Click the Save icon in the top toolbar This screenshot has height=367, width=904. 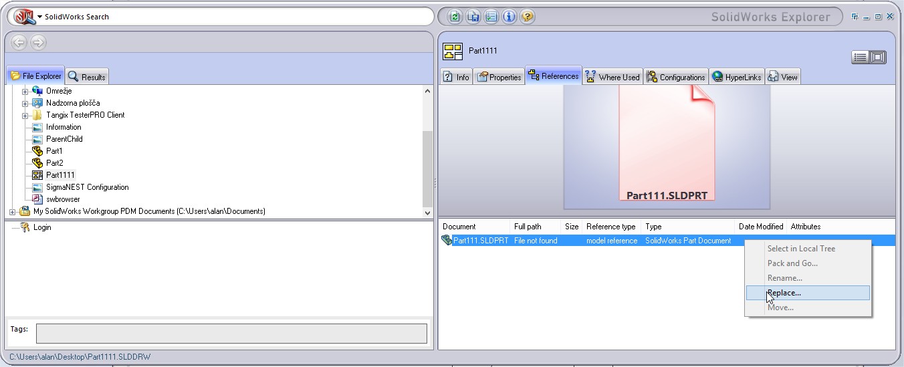[473, 17]
